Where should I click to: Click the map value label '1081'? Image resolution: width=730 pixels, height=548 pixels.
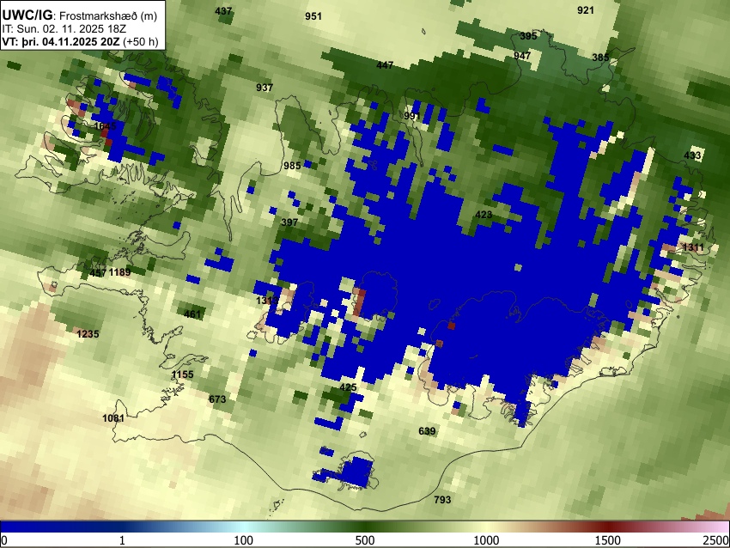point(113,418)
